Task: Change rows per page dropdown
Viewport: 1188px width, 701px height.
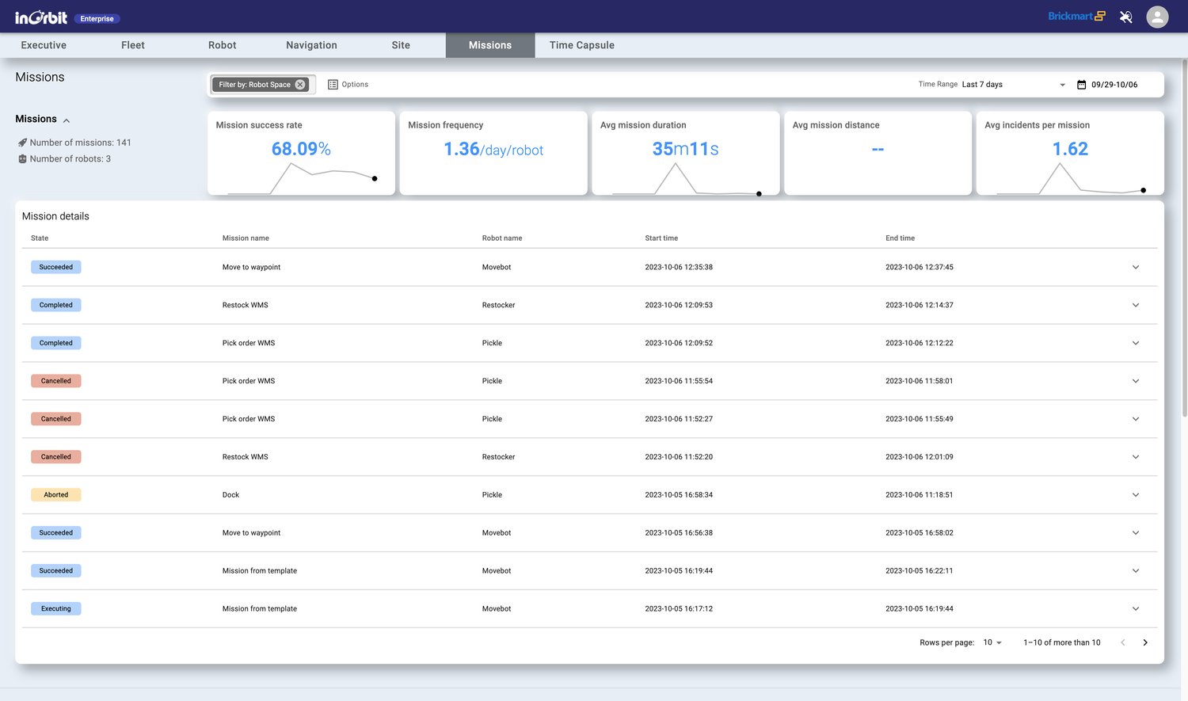Action: coord(992,642)
